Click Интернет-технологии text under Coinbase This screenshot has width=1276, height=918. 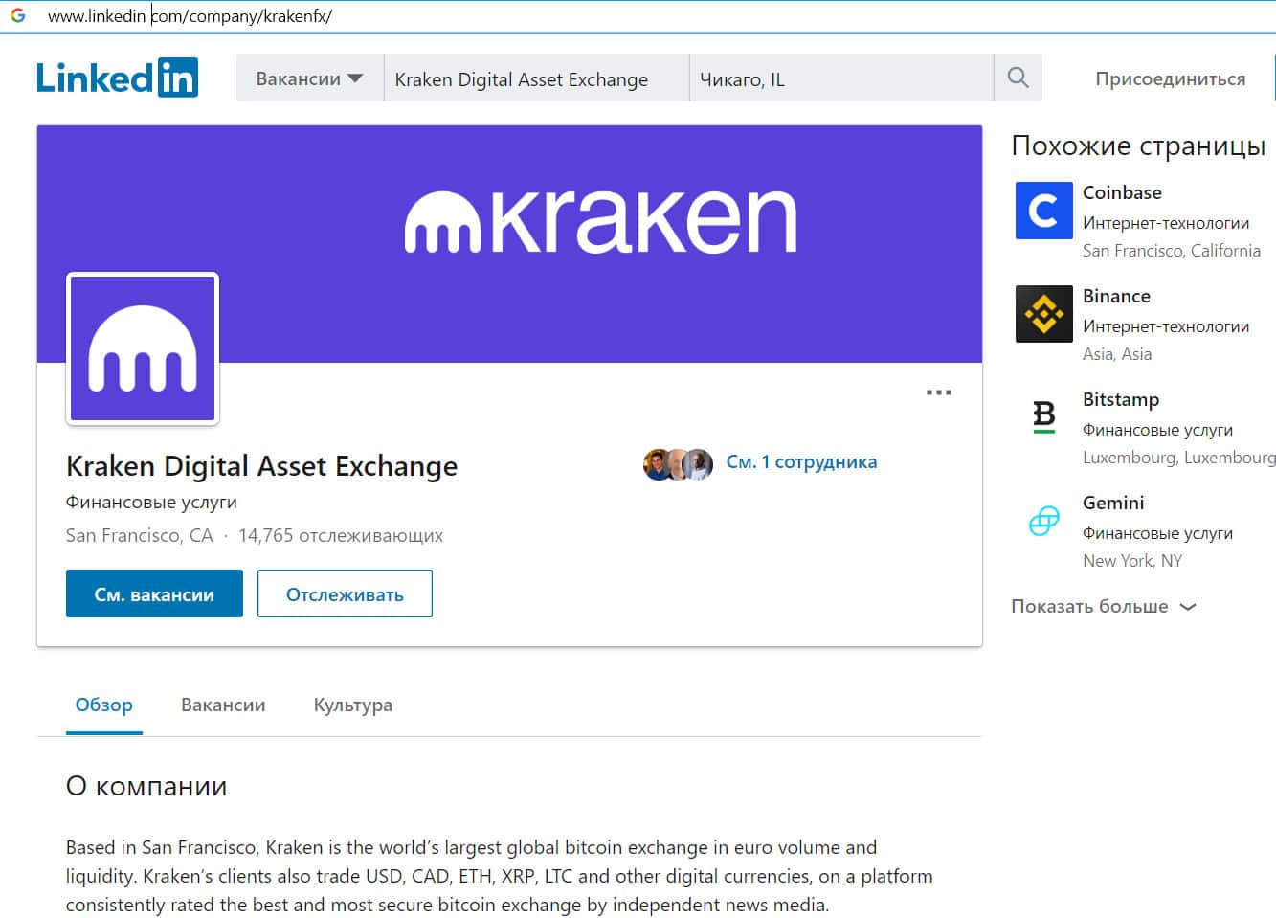[1166, 223]
